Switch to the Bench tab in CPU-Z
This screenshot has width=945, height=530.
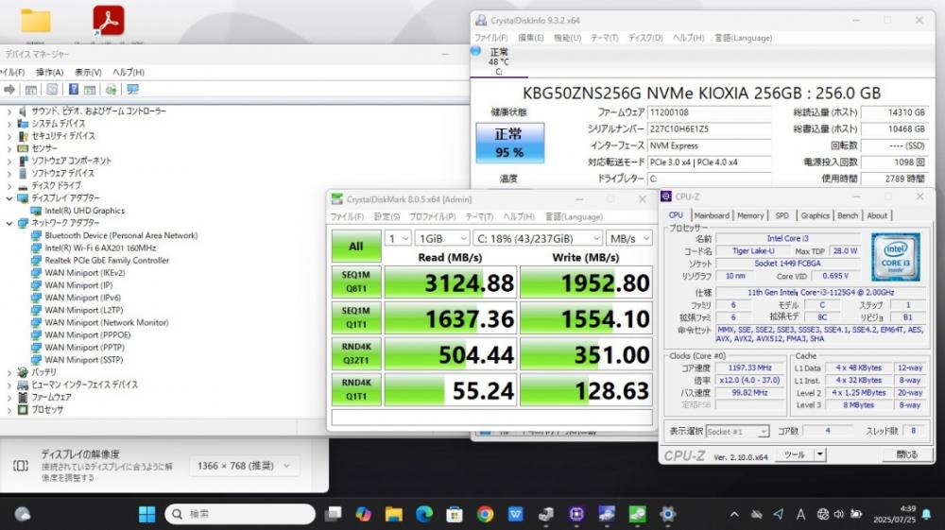(848, 215)
